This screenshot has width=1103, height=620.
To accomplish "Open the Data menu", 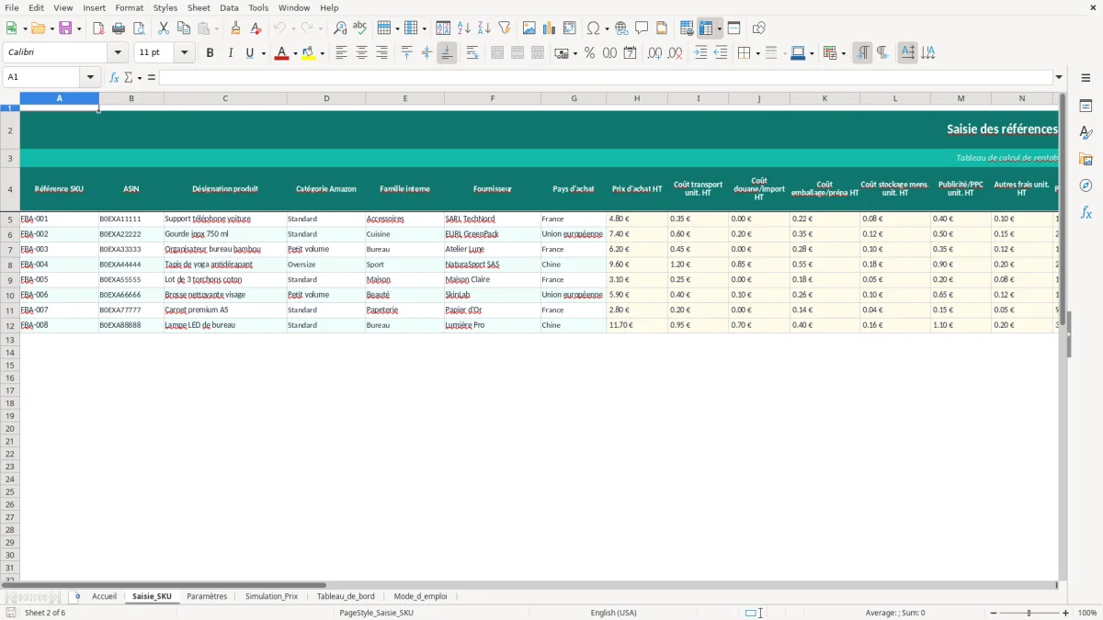I will click(229, 7).
